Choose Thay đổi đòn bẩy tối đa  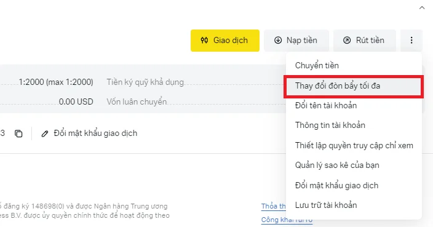[x=354, y=86]
